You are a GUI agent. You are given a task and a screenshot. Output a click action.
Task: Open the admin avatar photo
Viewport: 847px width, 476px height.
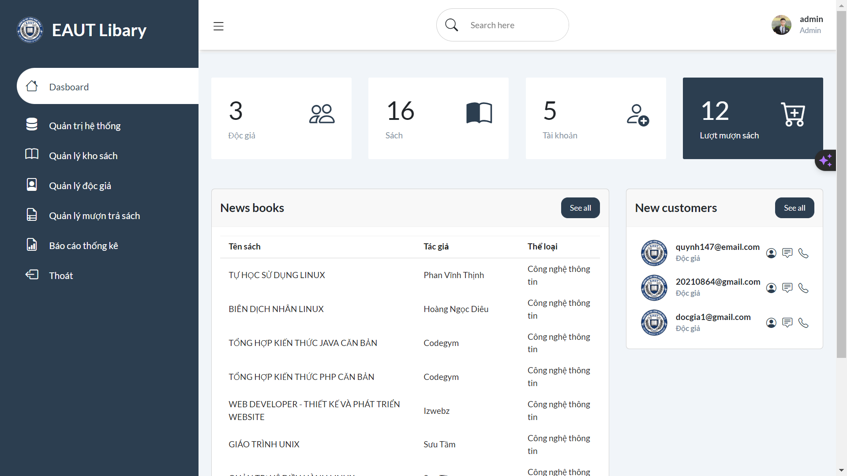tap(781, 25)
